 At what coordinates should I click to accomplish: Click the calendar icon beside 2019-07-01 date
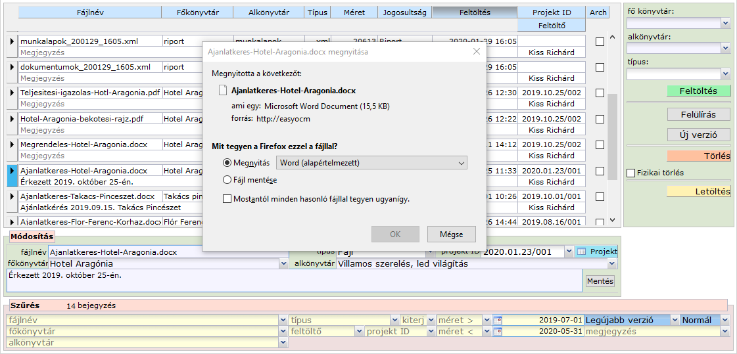[x=497, y=321]
